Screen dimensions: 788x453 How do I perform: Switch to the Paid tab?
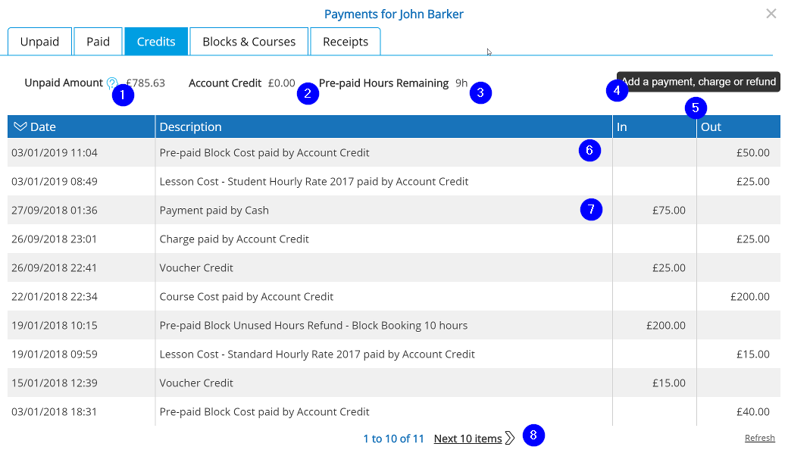(98, 42)
